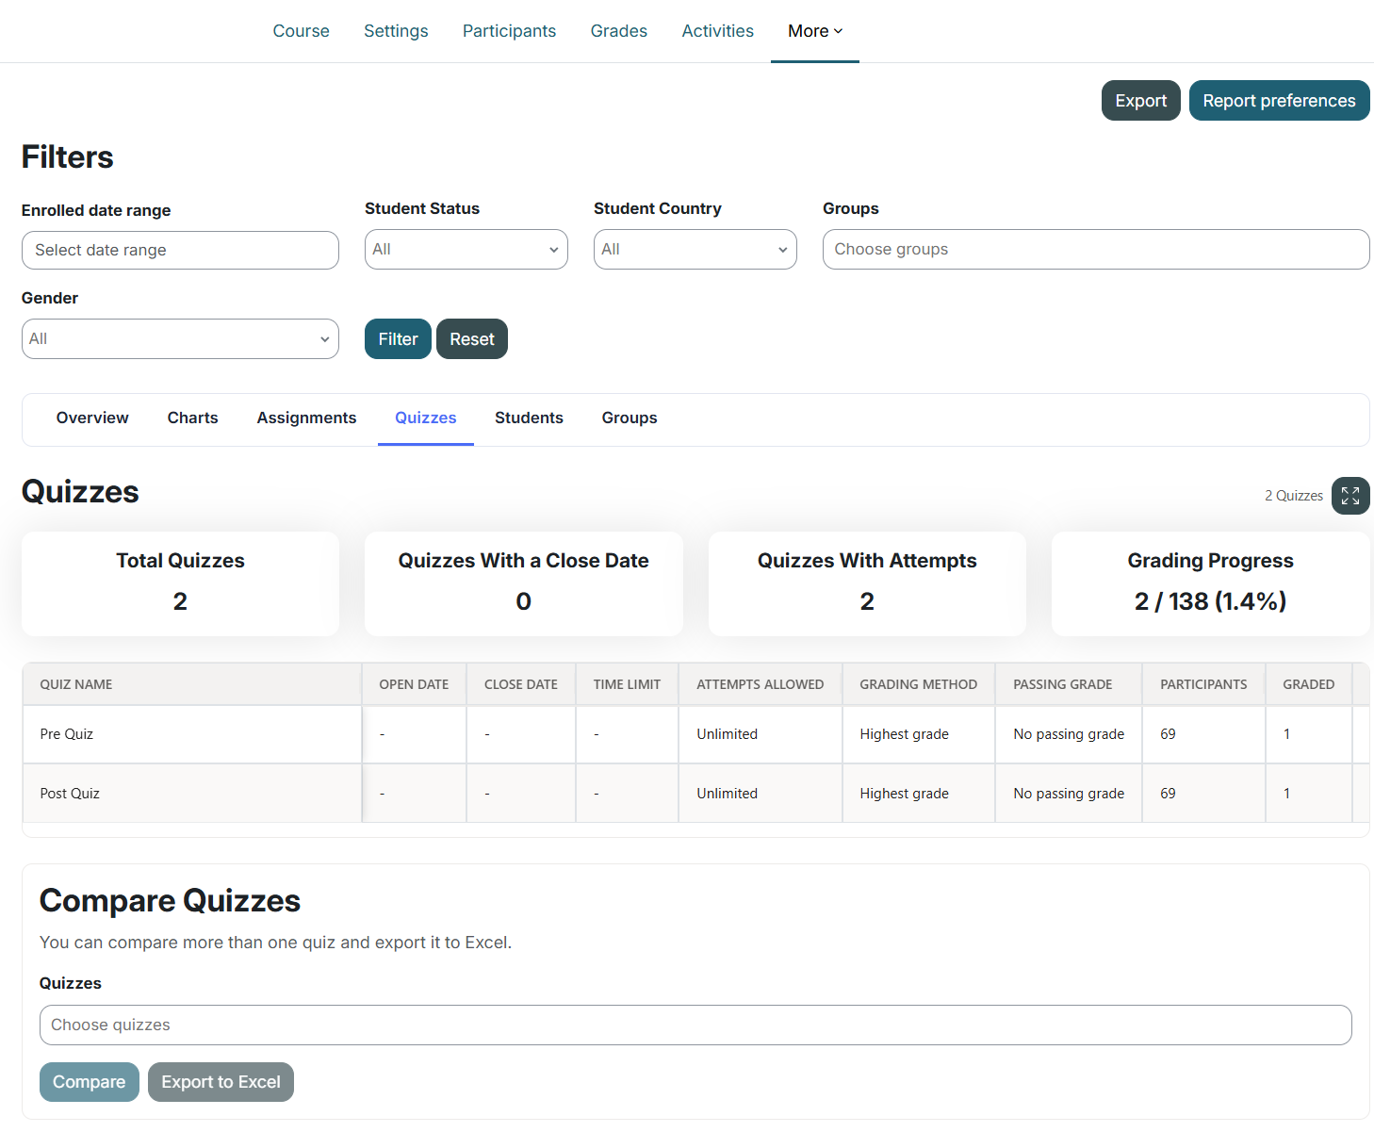Switch to the Charts report tab
Screen dimensions: 1374x1132
(193, 418)
